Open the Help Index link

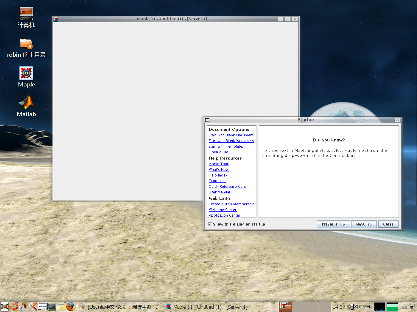(218, 175)
